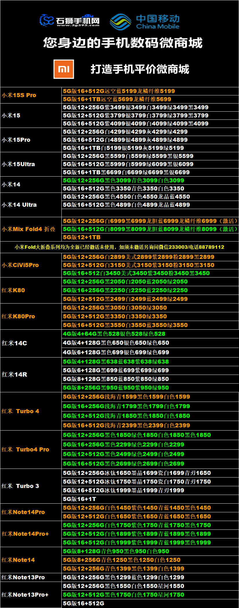Select the 红米14R model cell

point(31,375)
